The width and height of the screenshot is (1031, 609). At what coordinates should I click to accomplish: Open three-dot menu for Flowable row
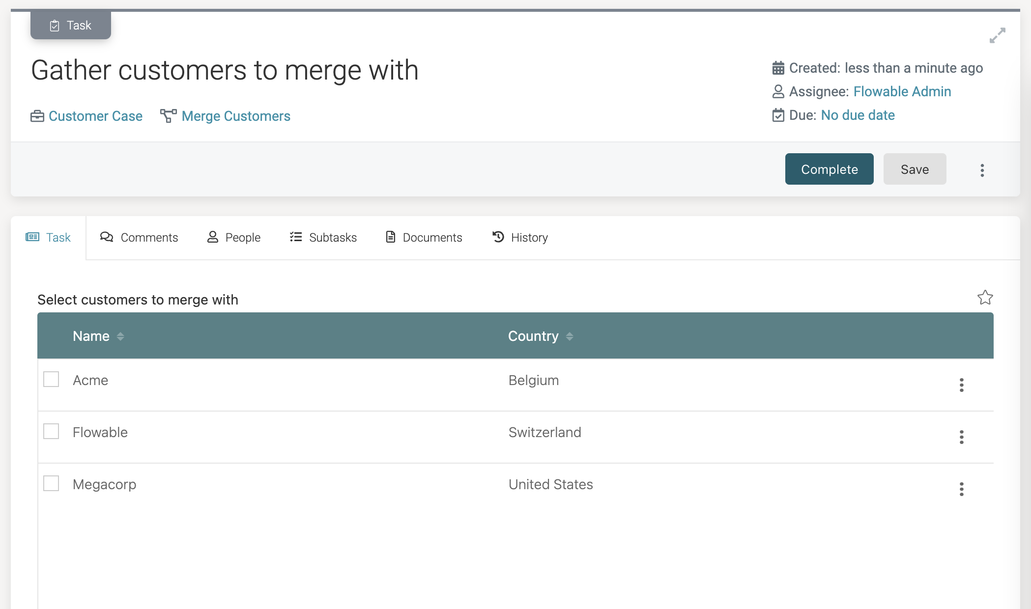point(961,437)
